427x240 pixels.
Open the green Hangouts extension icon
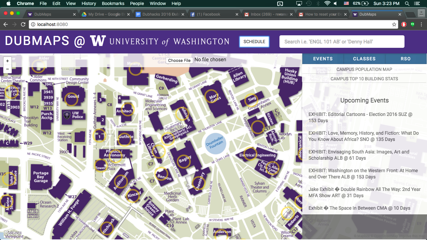coord(412,24)
